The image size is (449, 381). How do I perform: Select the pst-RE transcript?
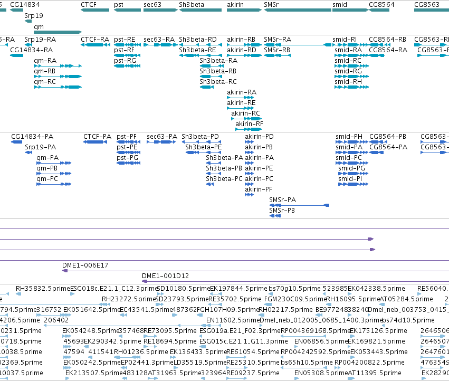[x=127, y=45]
